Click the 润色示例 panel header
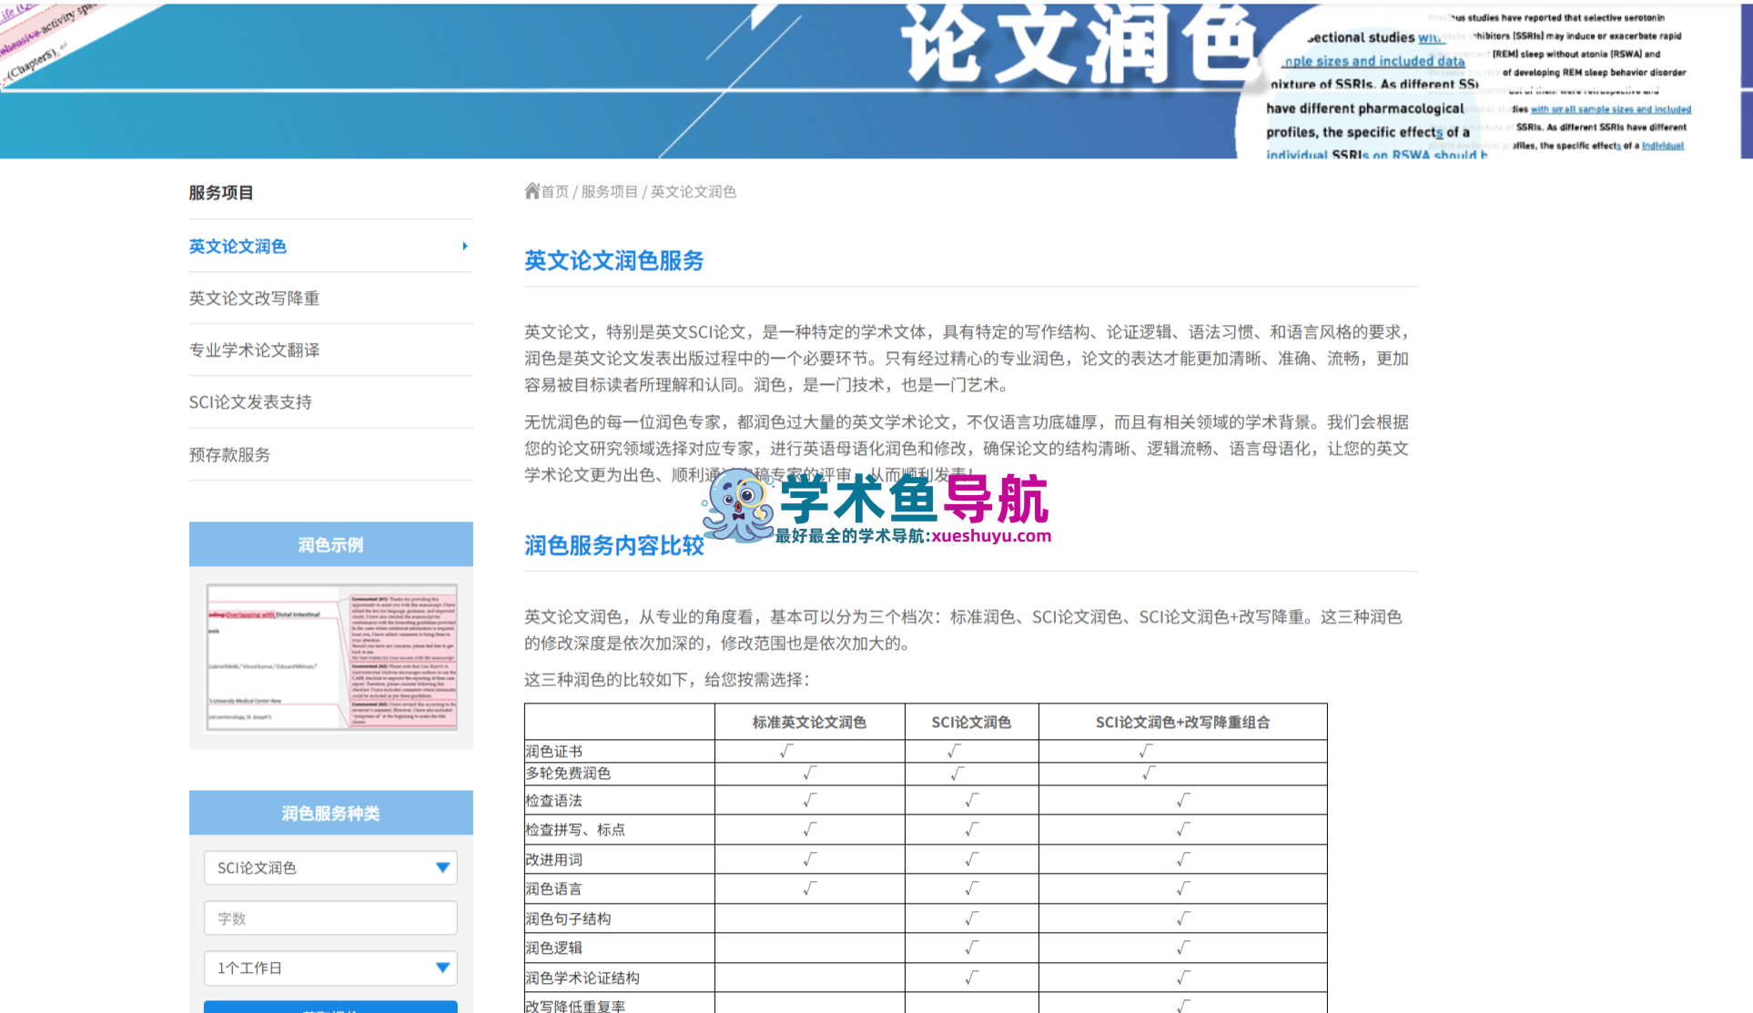Screen dimensions: 1753x1013 pyautogui.click(x=331, y=544)
